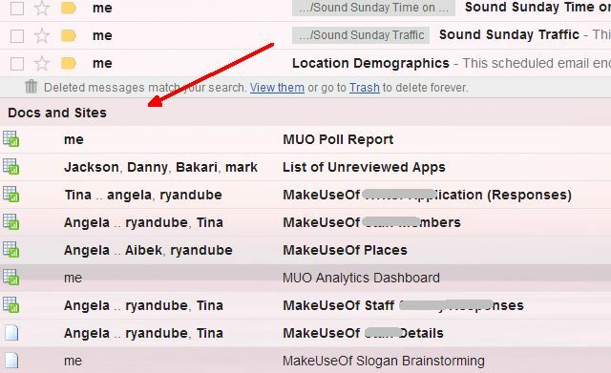
Task: Click 'Angela .. Aibek, ryandube' collaborators
Action: (148, 250)
